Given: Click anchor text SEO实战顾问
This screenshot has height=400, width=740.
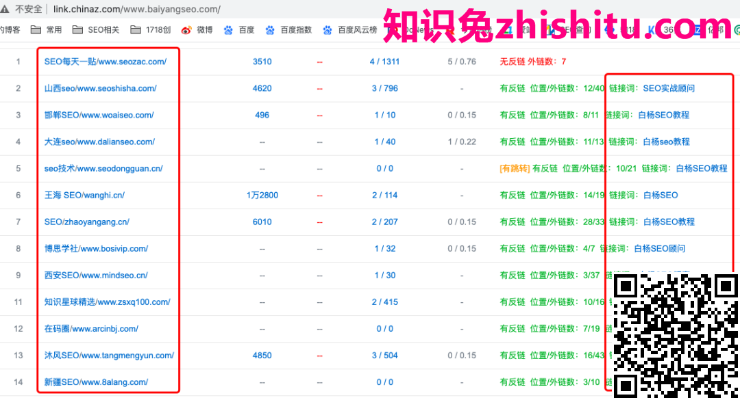Looking at the screenshot, I should click(669, 88).
